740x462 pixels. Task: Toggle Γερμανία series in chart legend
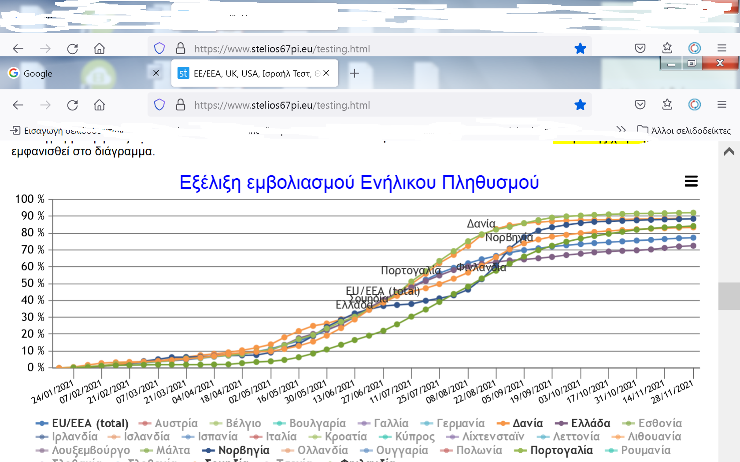452,423
